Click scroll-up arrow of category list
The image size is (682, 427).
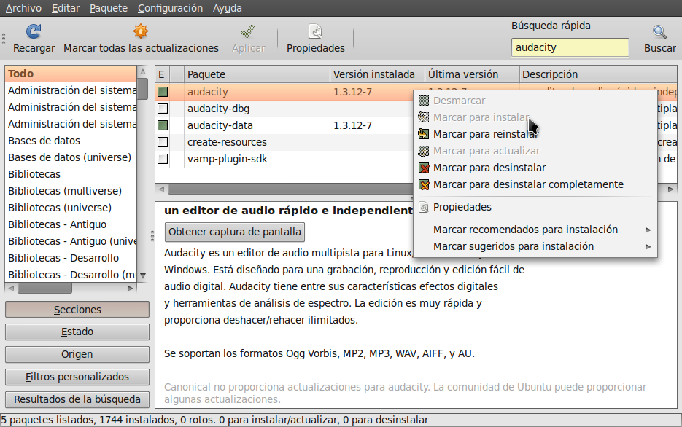point(143,71)
